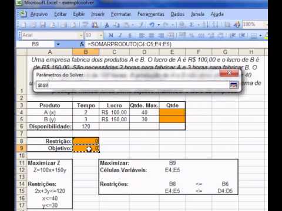Toggle align right
This screenshot has height=211, width=282.
coord(161,35)
